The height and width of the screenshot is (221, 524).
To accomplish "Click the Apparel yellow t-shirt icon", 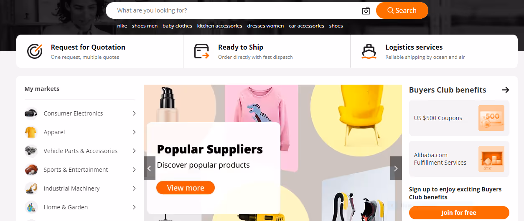I will coord(31,132).
